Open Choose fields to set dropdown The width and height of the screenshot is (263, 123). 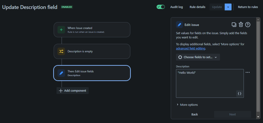coord(198,57)
